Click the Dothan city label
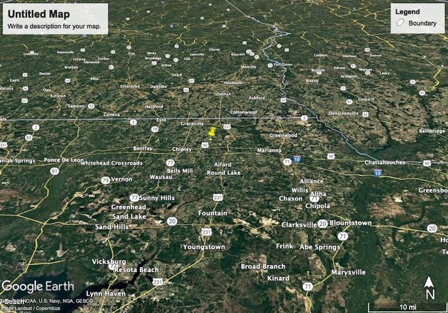This screenshot has height=313, width=448. pyautogui.click(x=223, y=94)
